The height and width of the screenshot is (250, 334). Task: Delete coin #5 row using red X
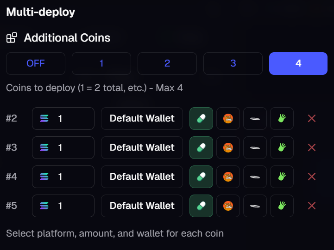[312, 206]
